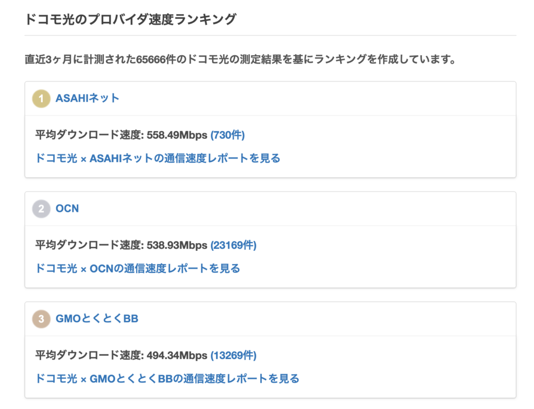This screenshot has width=534, height=409.
Task: Open ドコモ光 × GMOとくとくBB speed report
Action: [168, 378]
